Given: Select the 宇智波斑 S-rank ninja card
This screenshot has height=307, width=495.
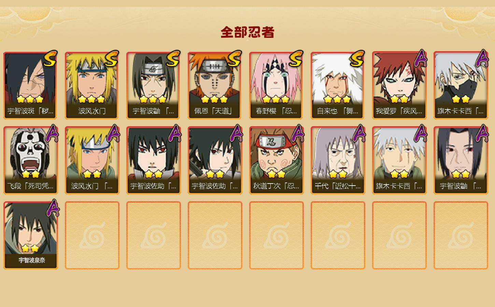Looking at the screenshot, I should [x=30, y=86].
